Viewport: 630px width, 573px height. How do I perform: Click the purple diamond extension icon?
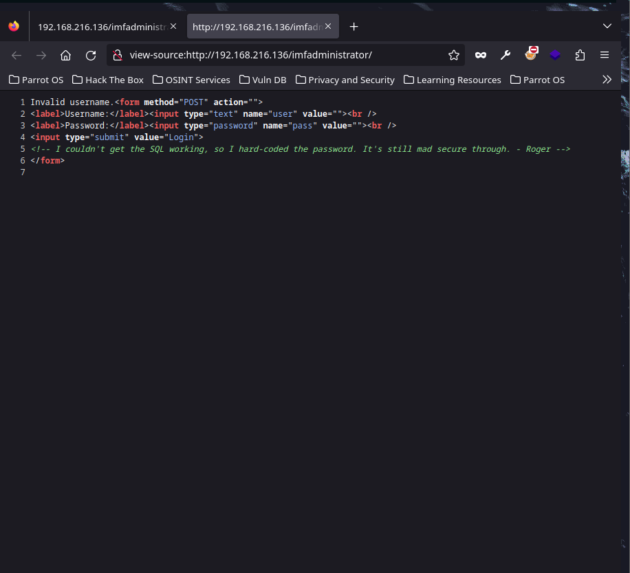coord(555,55)
